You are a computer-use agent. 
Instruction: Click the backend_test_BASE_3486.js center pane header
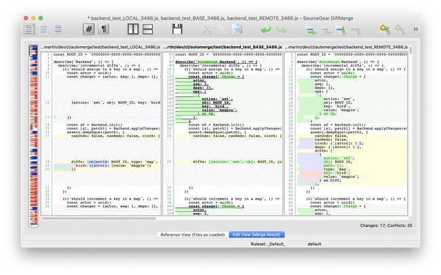[x=223, y=46]
